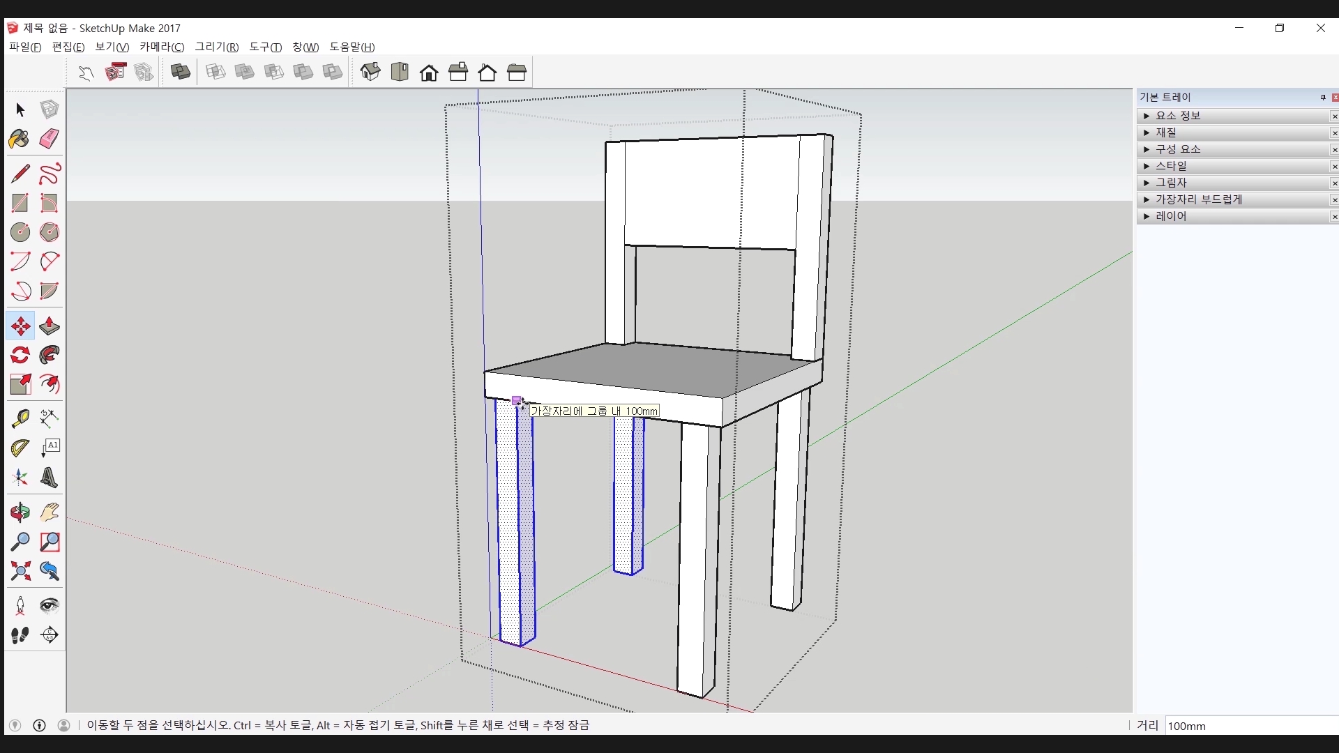Click the sign-in user icon in status bar
Image resolution: width=1339 pixels, height=753 pixels.
point(63,725)
